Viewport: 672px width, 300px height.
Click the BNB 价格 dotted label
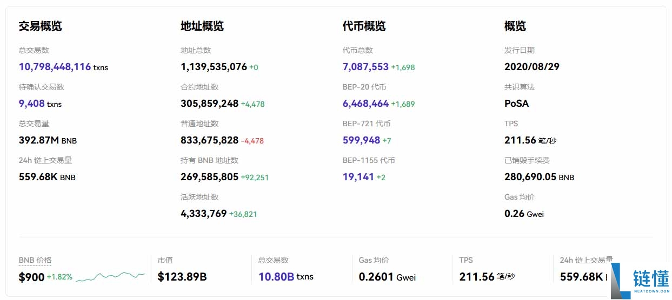35,260
